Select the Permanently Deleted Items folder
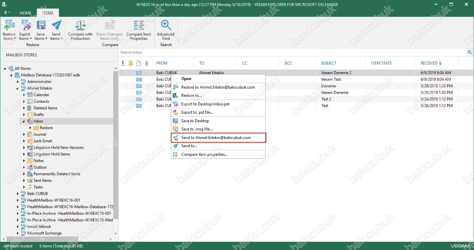The height and width of the screenshot is (250, 474). tap(57, 174)
